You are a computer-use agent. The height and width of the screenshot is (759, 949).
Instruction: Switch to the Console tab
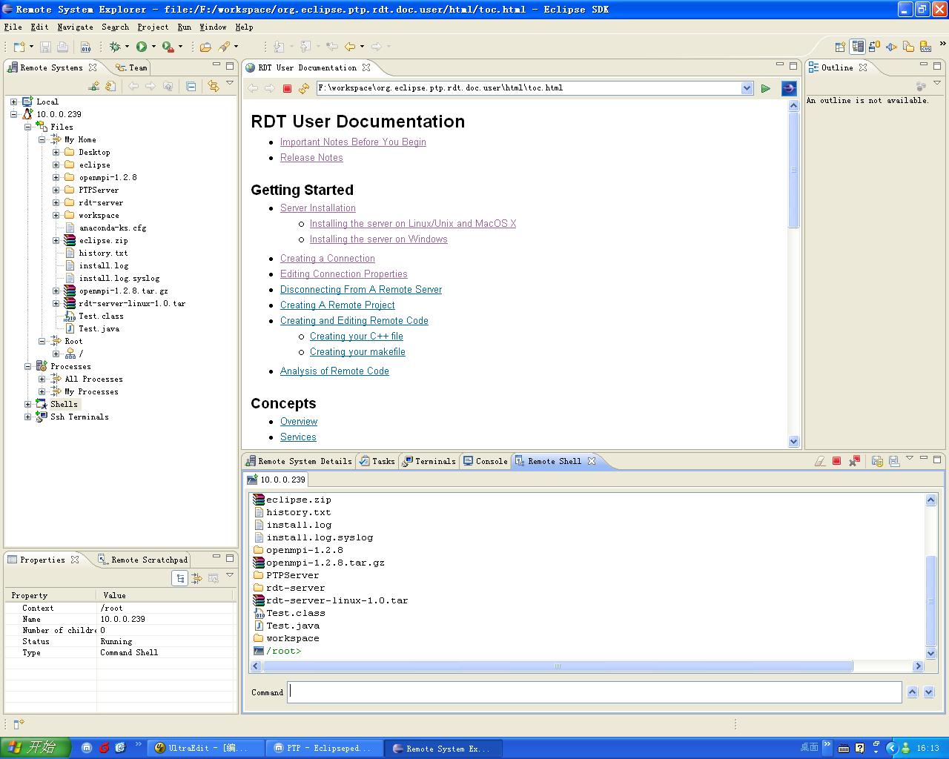coord(485,461)
